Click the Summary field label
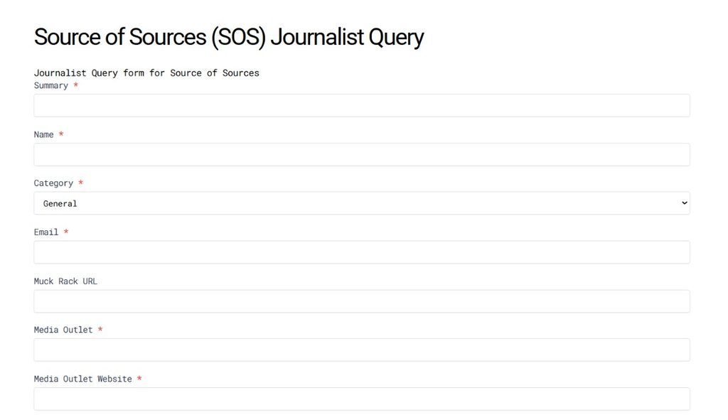Viewport: 728px width, 420px height. [x=51, y=85]
